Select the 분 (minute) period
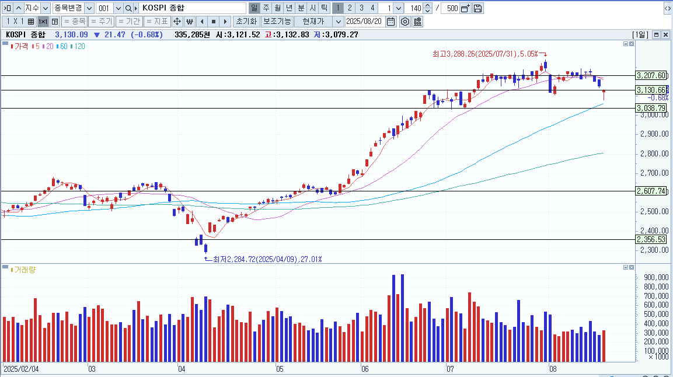Viewport: 673px width, 377px height. click(x=301, y=8)
